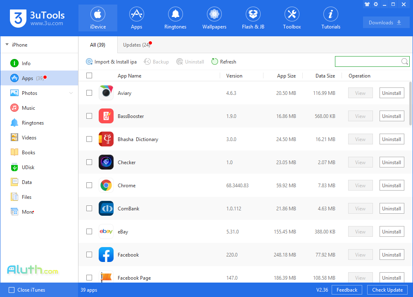Open the Wallpapers section

pos(214,18)
